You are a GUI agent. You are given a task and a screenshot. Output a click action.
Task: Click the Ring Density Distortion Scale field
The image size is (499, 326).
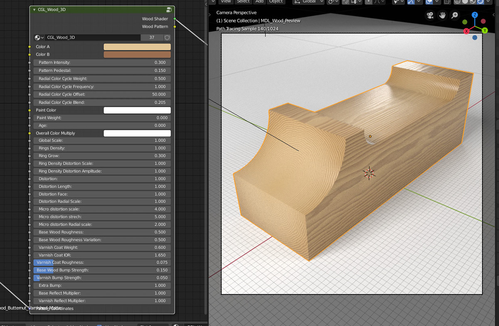coord(102,164)
